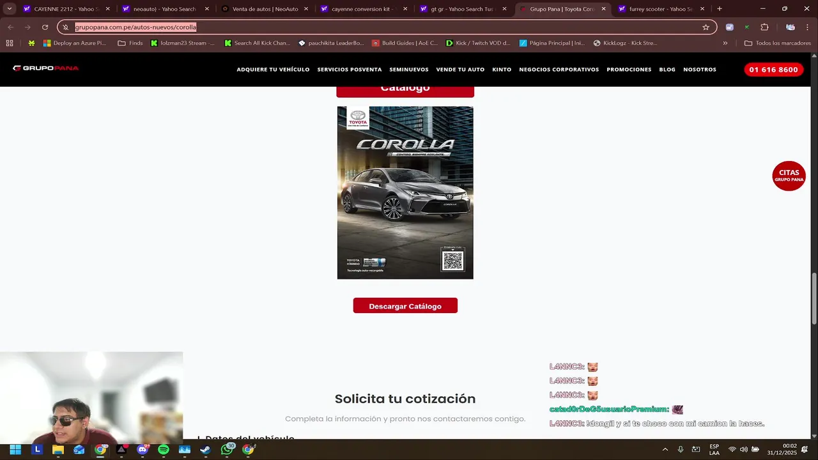Click the Grupo Pana logo

(x=45, y=68)
